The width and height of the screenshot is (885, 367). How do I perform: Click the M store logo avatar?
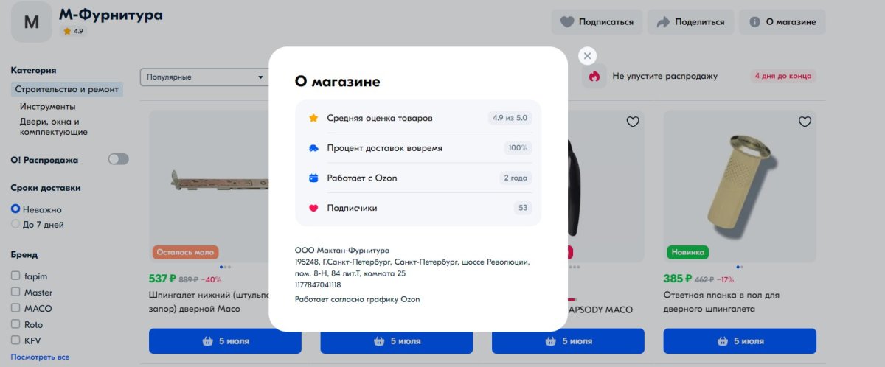[32, 22]
